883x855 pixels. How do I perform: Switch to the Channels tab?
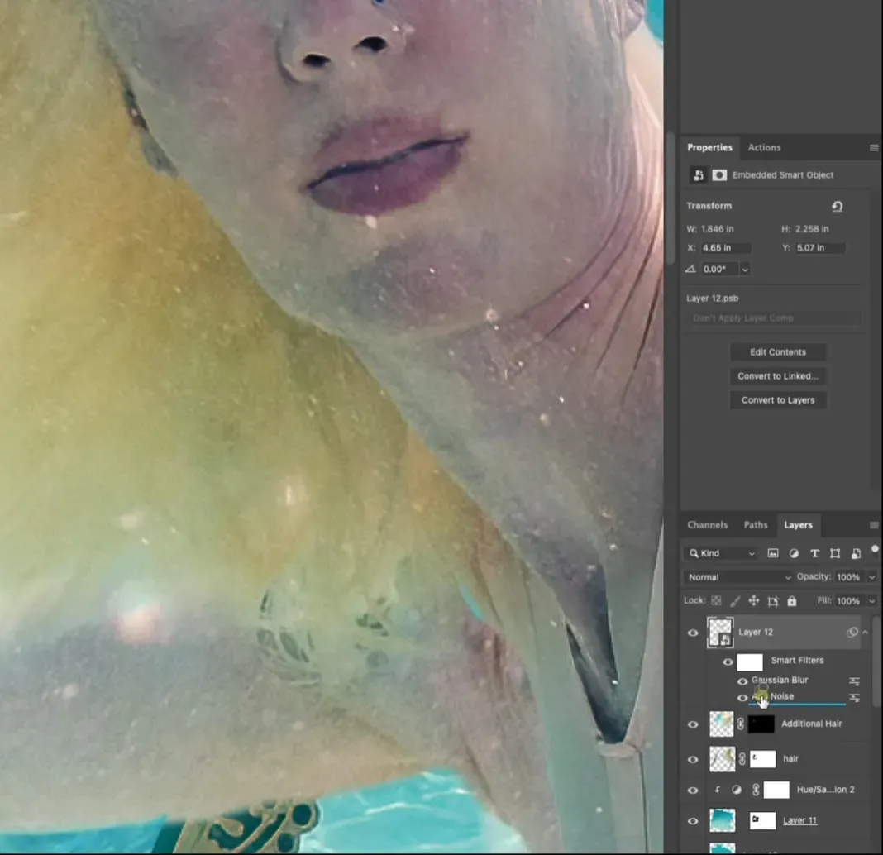point(707,525)
